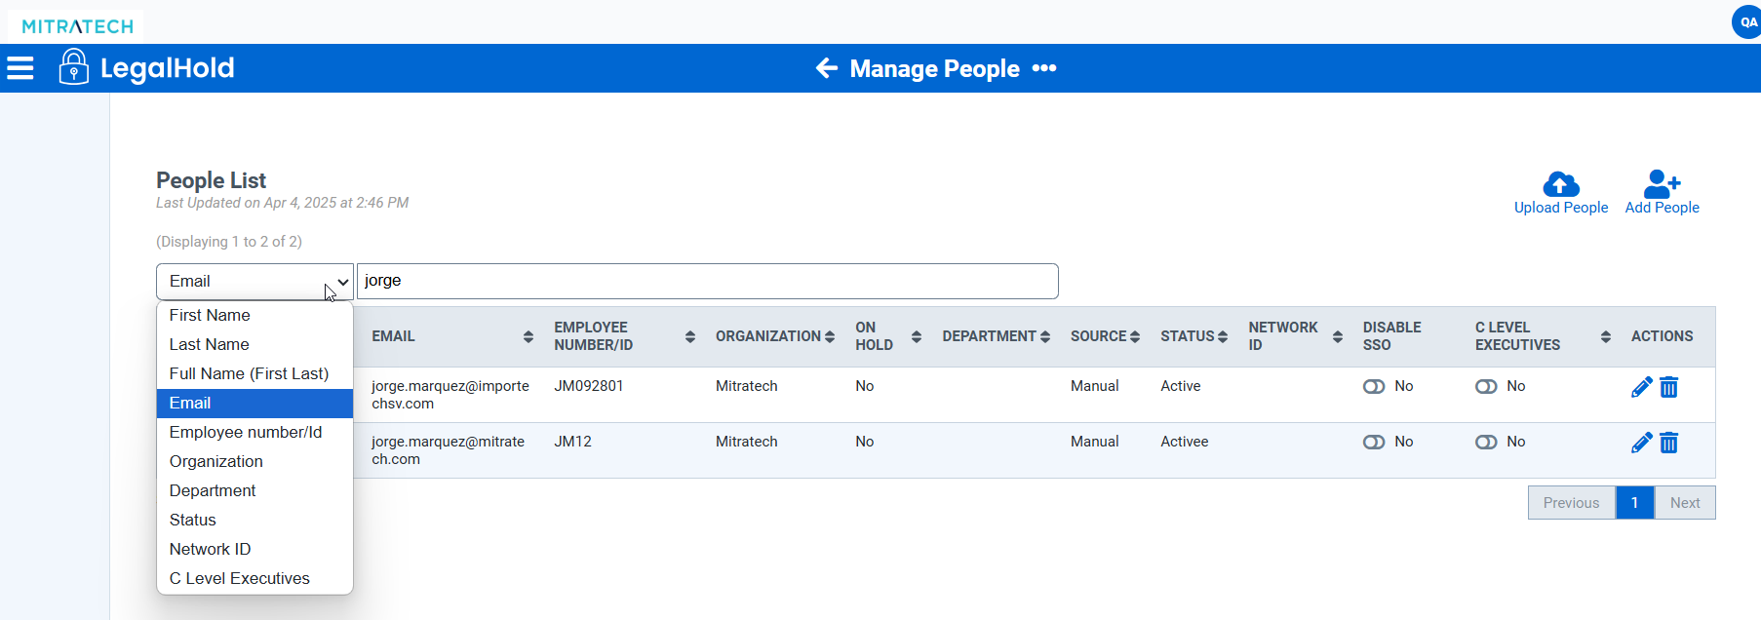This screenshot has height=620, width=1761.
Task: Click the jorge.marquez@mitratech.com email cell
Action: click(x=449, y=450)
